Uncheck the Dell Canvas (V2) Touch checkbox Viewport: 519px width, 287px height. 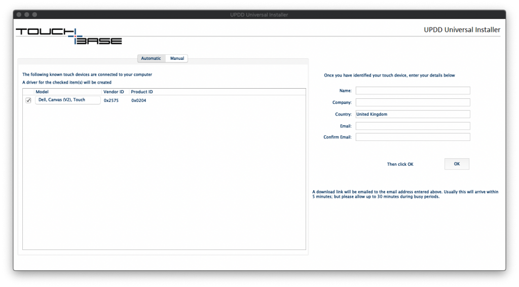coord(28,100)
